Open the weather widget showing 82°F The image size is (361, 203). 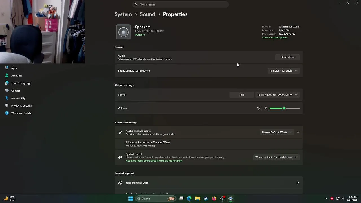[9, 198]
